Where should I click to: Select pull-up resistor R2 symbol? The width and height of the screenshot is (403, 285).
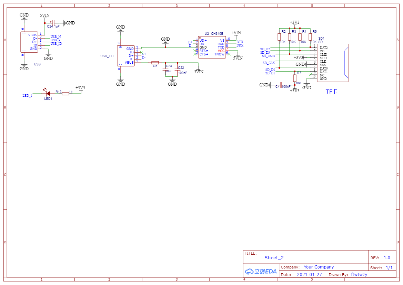279,37
